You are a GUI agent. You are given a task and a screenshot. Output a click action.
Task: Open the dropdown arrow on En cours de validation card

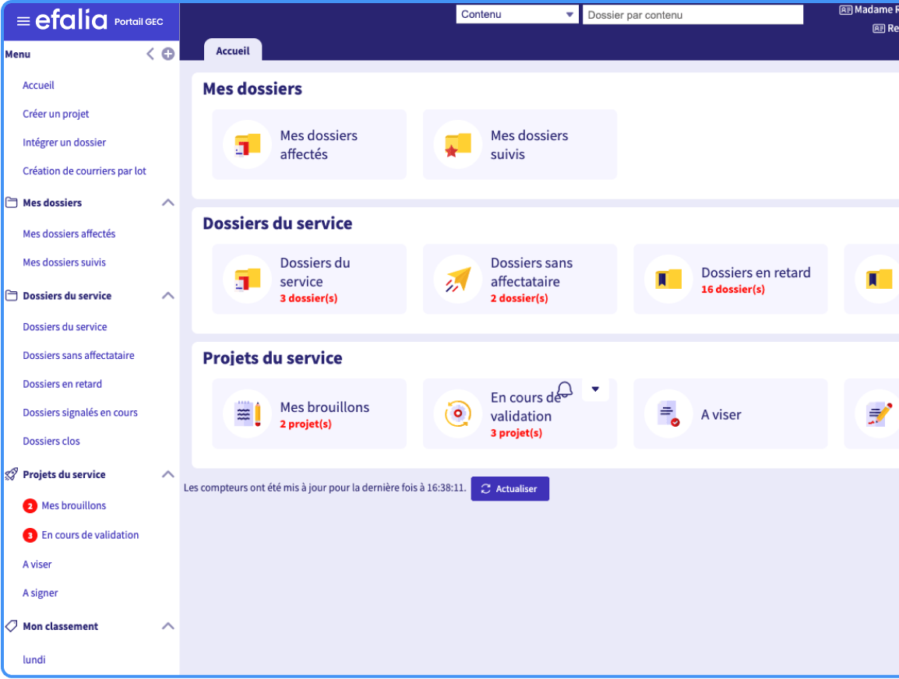(595, 389)
